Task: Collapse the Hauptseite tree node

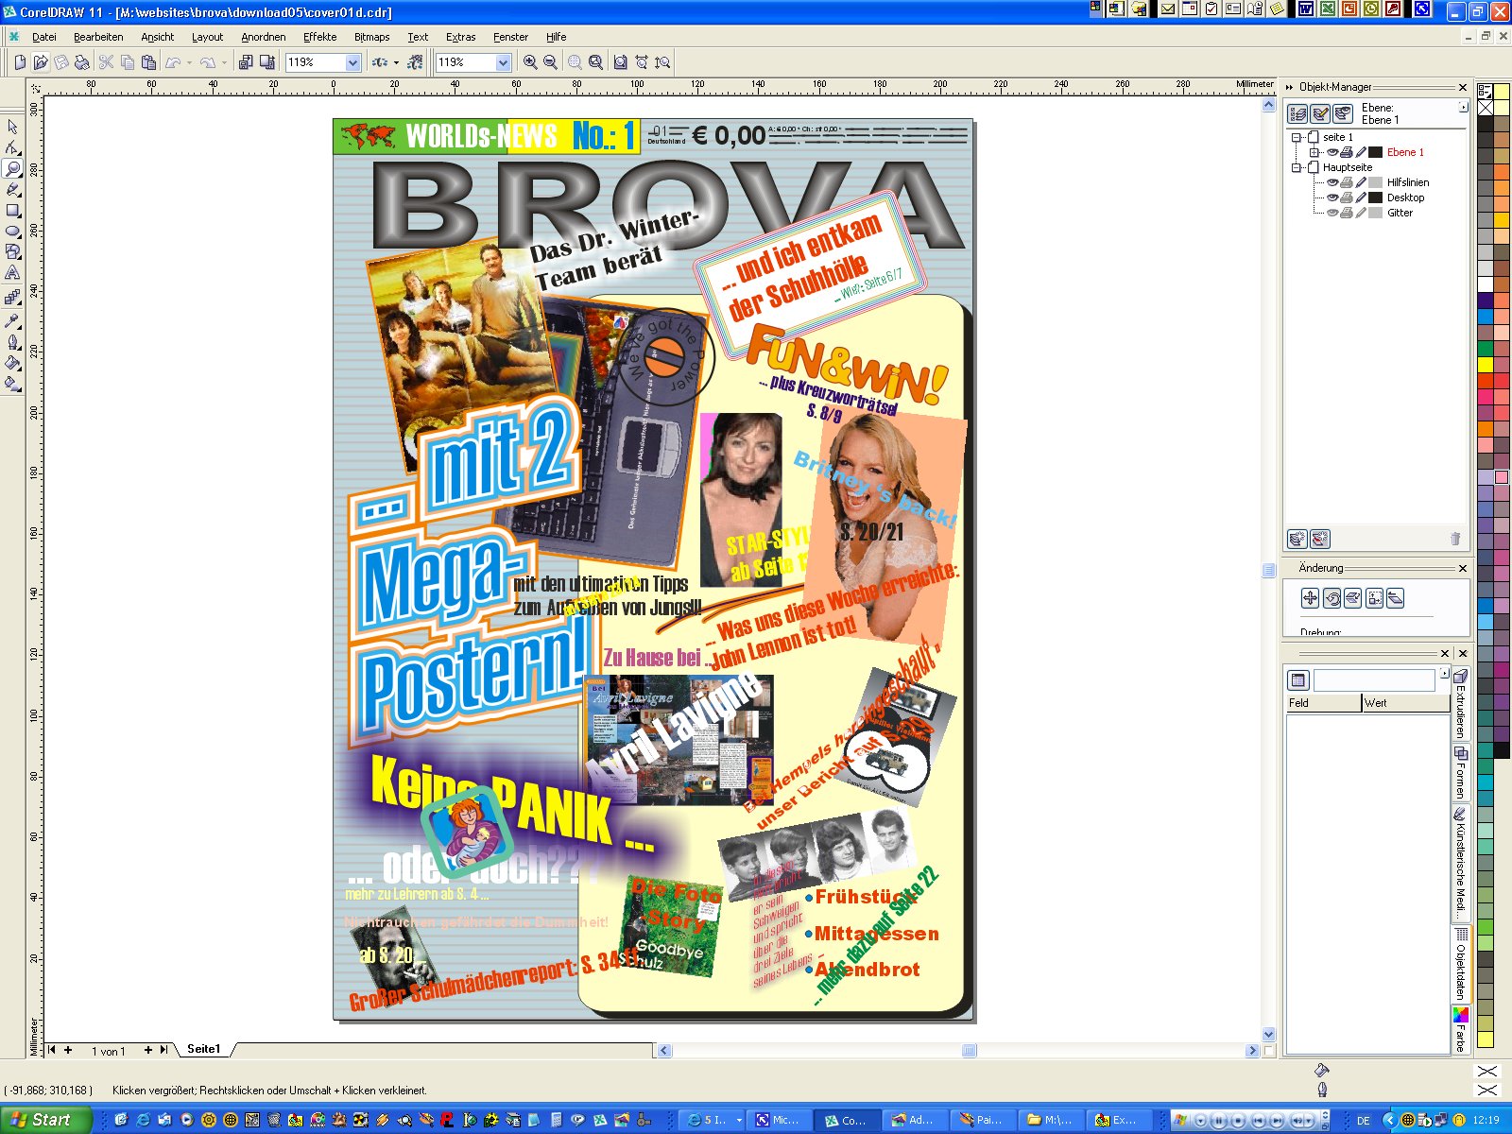Action: click(1297, 167)
